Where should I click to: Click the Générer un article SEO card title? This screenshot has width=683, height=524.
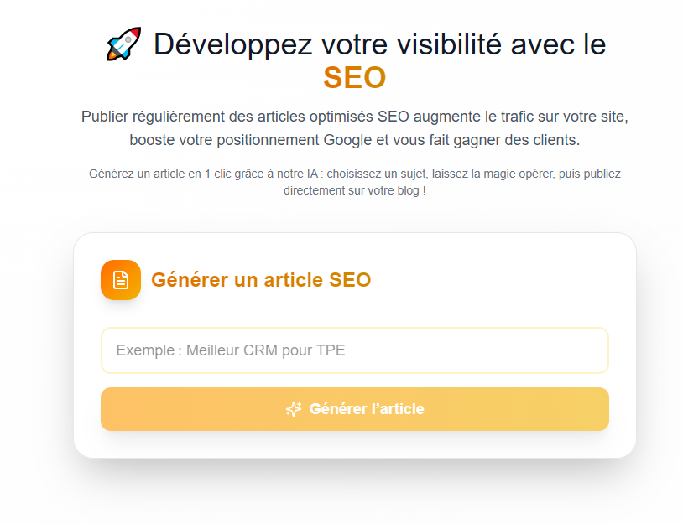(x=261, y=280)
